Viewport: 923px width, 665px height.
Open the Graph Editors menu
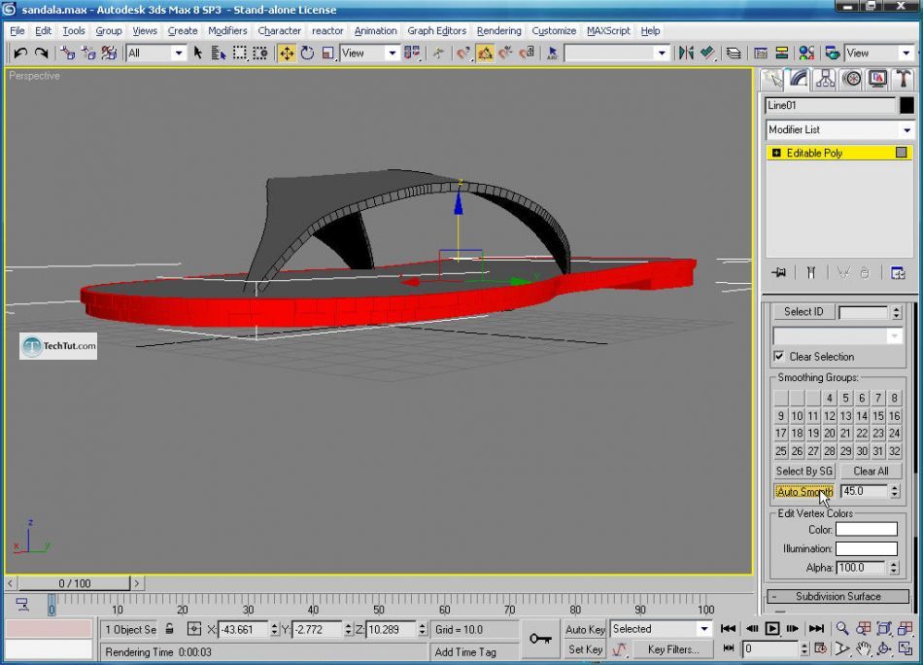[x=437, y=31]
